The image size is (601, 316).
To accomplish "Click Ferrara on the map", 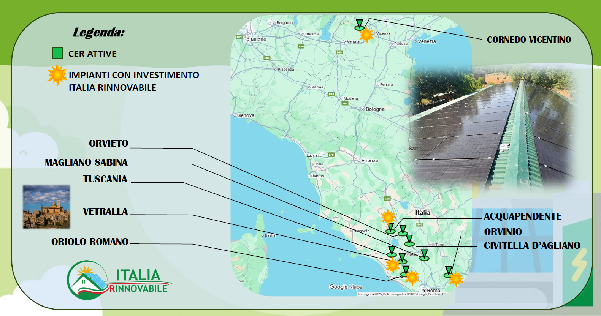I will click(387, 85).
